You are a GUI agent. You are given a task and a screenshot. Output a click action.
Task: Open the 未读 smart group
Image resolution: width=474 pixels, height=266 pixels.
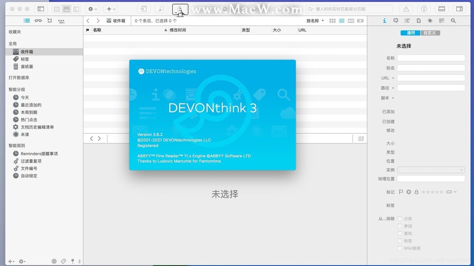click(44, 134)
